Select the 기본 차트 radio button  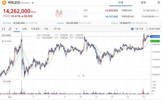[132, 29]
